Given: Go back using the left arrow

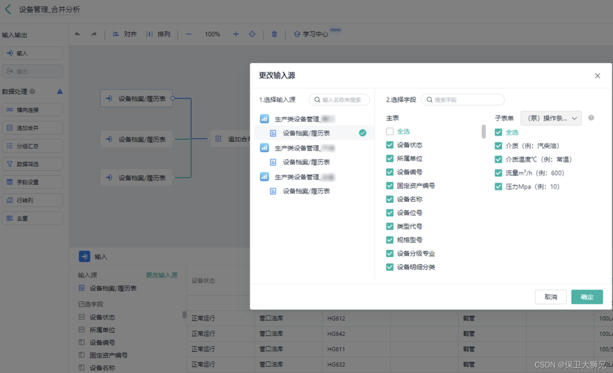Looking at the screenshot, I should [x=8, y=9].
